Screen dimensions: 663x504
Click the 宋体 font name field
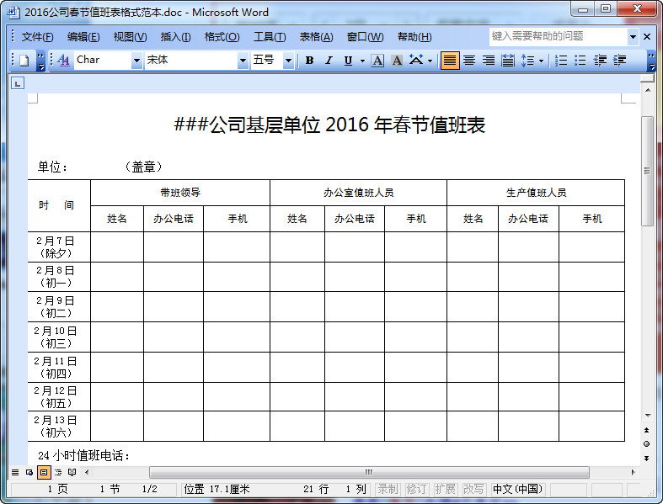tap(191, 61)
